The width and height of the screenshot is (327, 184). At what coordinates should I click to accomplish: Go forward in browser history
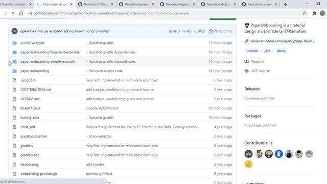tap(5, 13)
